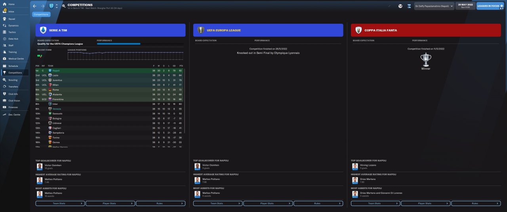Navigate forward with the right arrow
The height and width of the screenshot is (212, 507).
(42, 6)
